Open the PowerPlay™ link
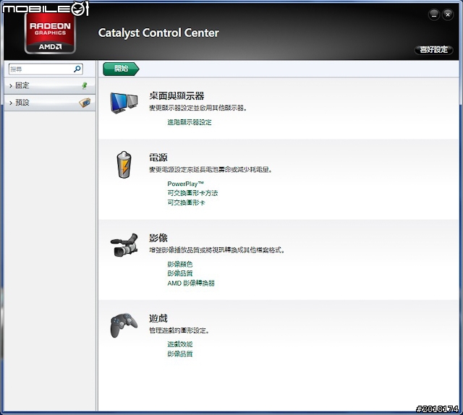The height and width of the screenshot is (415, 463). (x=185, y=184)
